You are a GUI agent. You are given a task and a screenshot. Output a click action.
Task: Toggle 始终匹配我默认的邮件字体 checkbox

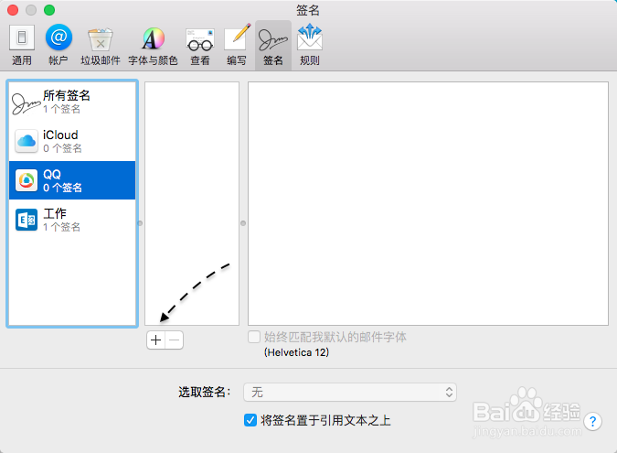click(x=254, y=337)
